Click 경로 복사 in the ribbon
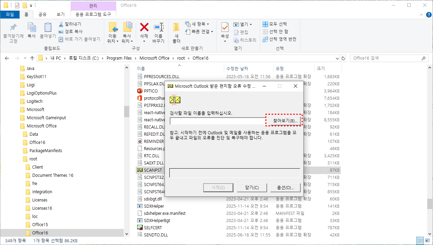433x245 pixels. (x=70, y=32)
